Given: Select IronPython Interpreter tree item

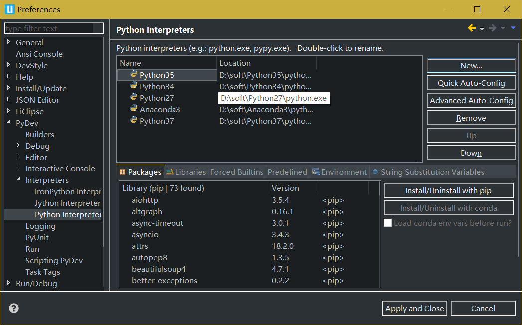Looking at the screenshot, I should [x=68, y=191].
